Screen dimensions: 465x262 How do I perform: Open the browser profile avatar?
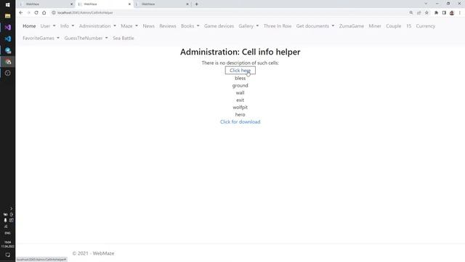(452, 13)
